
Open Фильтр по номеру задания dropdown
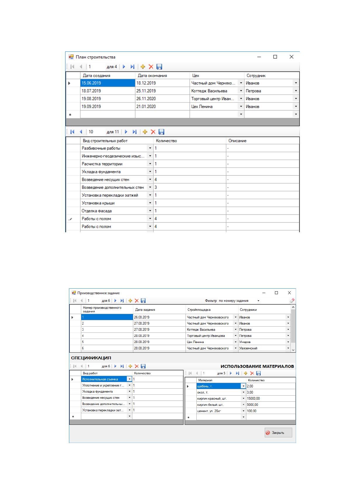coord(258,301)
